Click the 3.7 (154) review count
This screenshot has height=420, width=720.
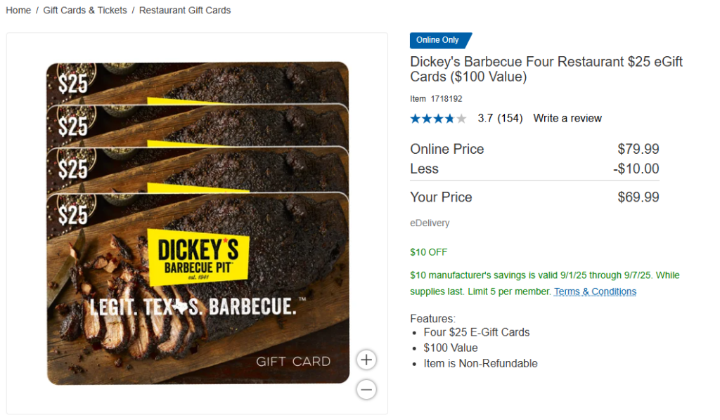point(500,118)
